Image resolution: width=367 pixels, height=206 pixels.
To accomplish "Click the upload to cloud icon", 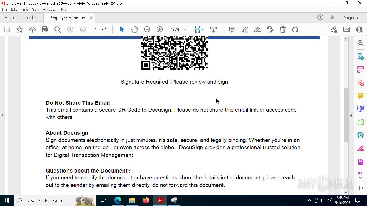I will (32, 29).
